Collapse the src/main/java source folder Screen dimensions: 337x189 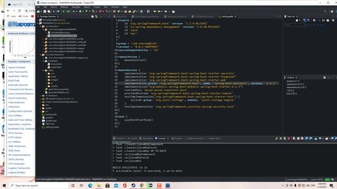pyautogui.click(x=41, y=26)
